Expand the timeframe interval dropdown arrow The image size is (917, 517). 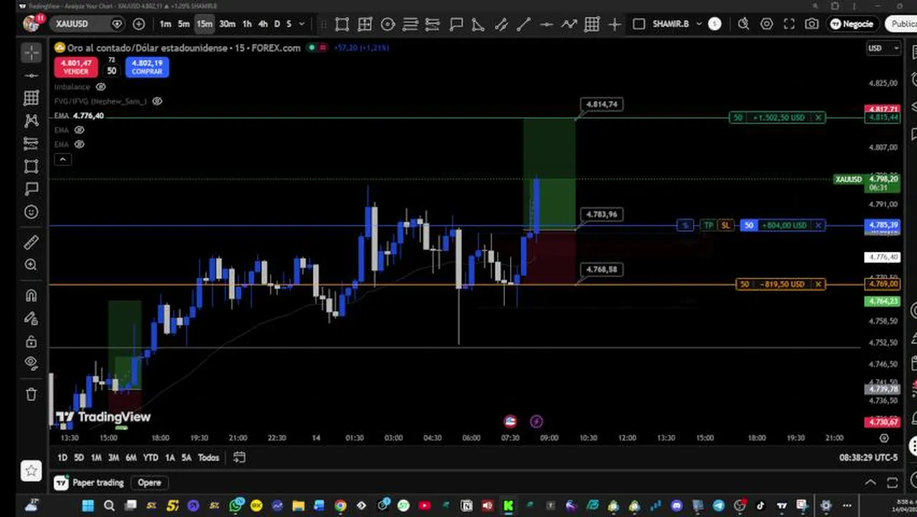click(302, 24)
